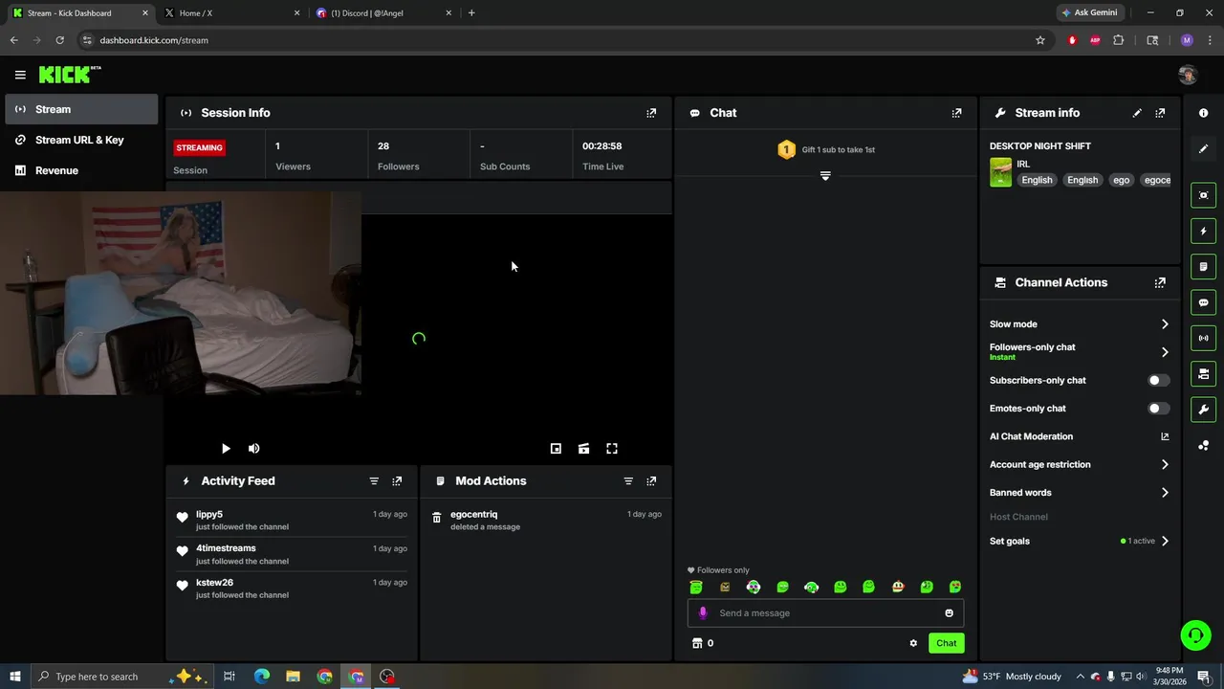Click the green Chat send button
1224x689 pixels.
tap(946, 643)
